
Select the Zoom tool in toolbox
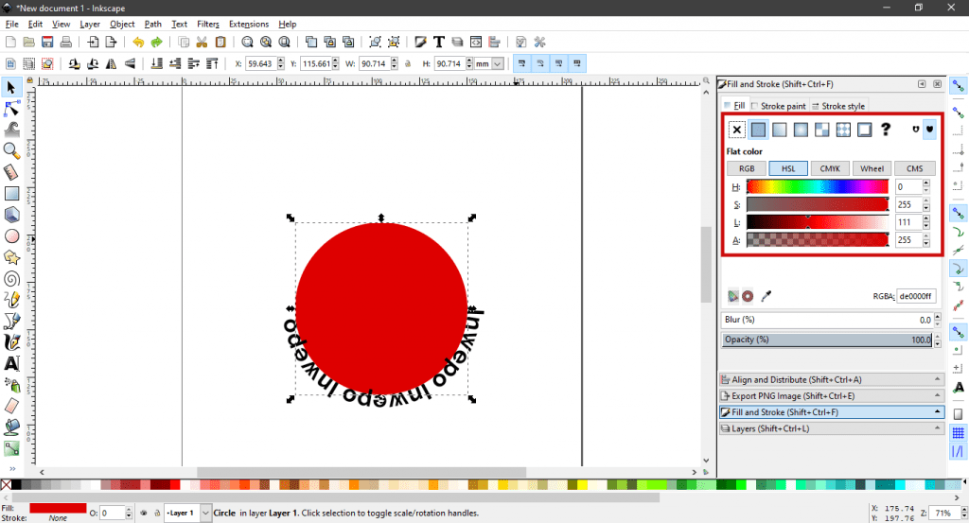12,150
